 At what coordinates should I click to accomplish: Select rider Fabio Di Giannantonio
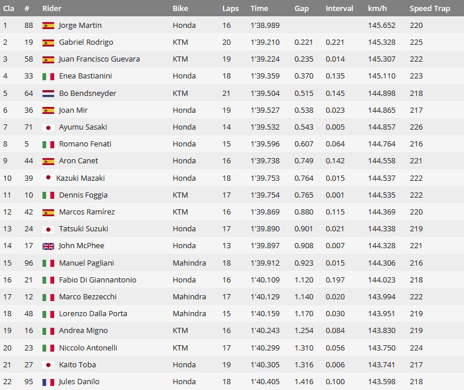pyautogui.click(x=98, y=280)
